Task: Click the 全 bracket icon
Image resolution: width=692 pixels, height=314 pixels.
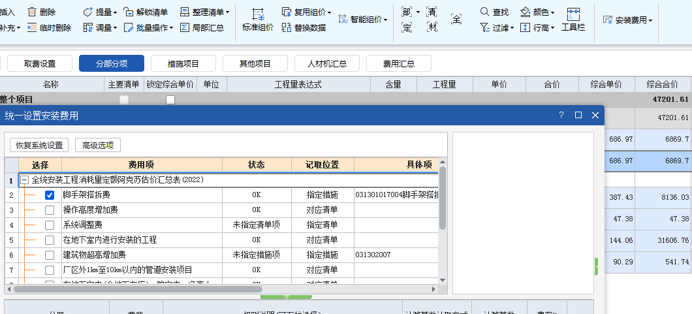Action: (x=456, y=19)
